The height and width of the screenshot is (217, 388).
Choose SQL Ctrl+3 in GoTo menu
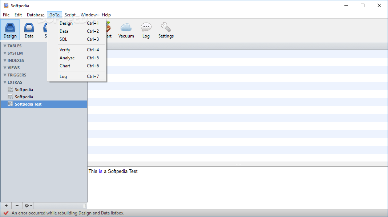77,39
